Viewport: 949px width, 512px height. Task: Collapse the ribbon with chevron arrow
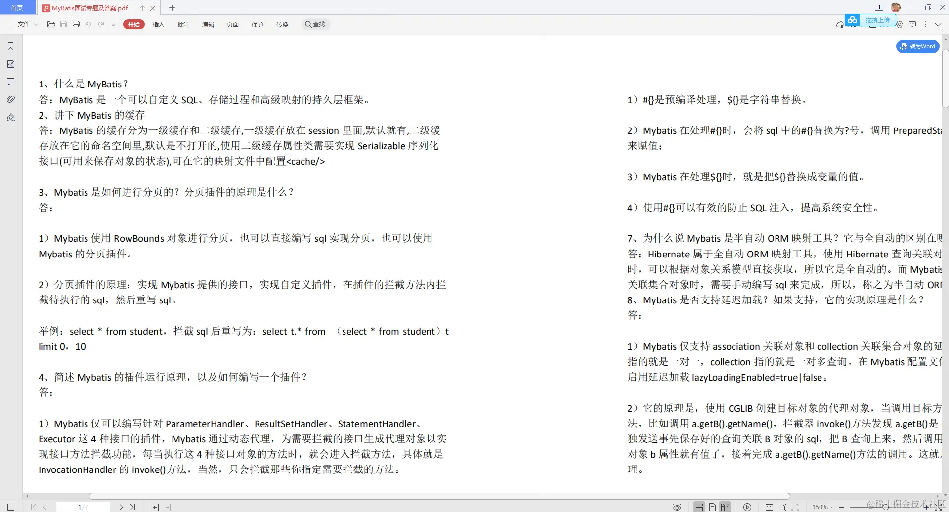point(938,24)
